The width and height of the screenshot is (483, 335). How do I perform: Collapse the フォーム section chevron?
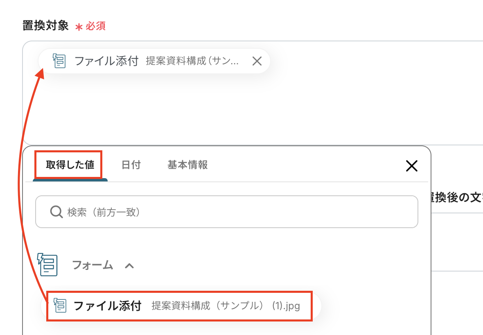129,266
